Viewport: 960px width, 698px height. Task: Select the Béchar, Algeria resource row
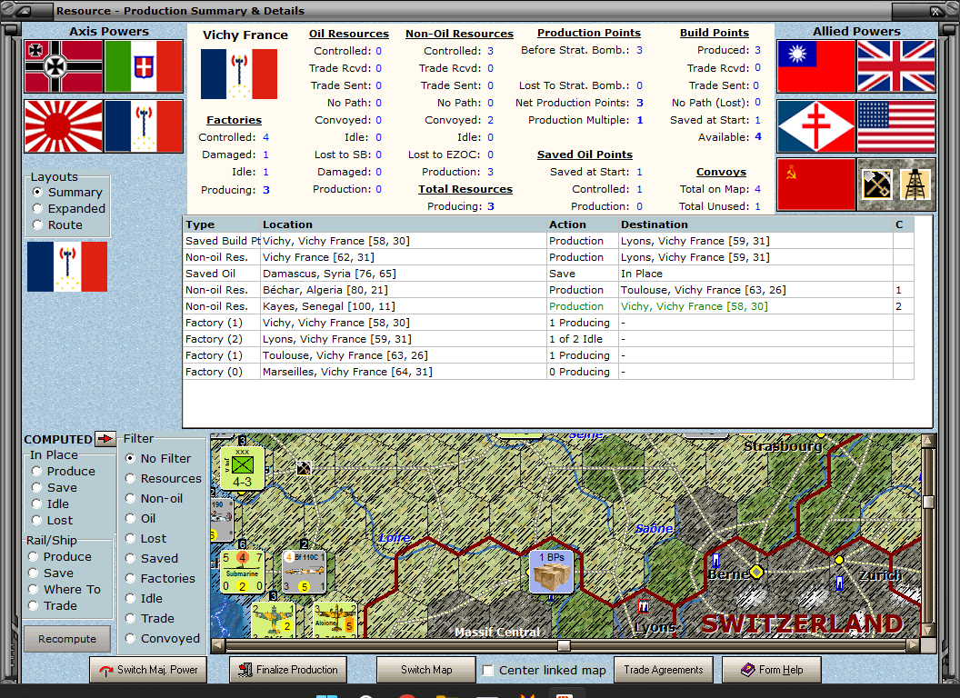pos(548,290)
